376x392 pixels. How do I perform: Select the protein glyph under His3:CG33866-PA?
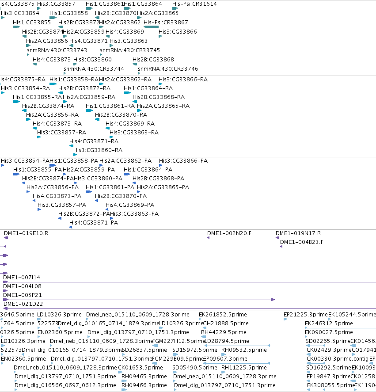click(160, 165)
